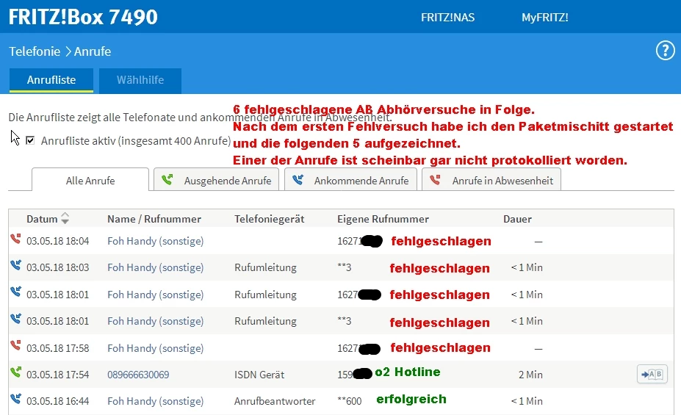Select the Alle Anrufe tab
Screen dimensions: 681x415
(90, 180)
